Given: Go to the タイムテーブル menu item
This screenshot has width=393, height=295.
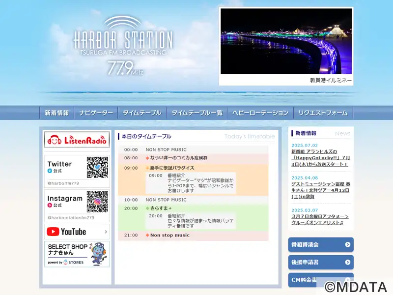Looking at the screenshot, I should click(142, 113).
